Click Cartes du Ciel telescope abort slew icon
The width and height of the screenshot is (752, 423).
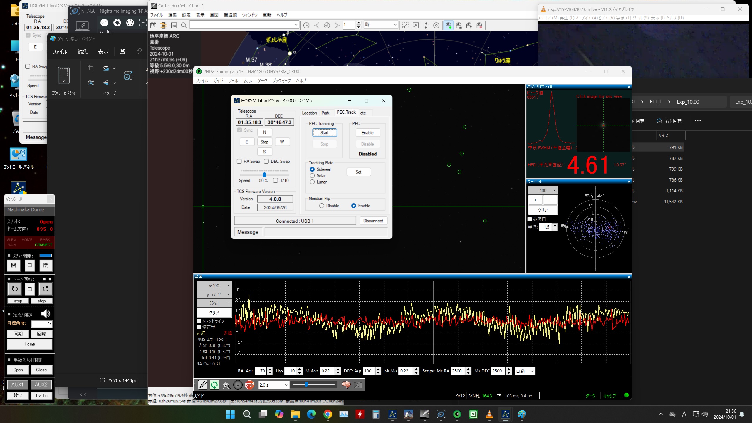pos(479,25)
